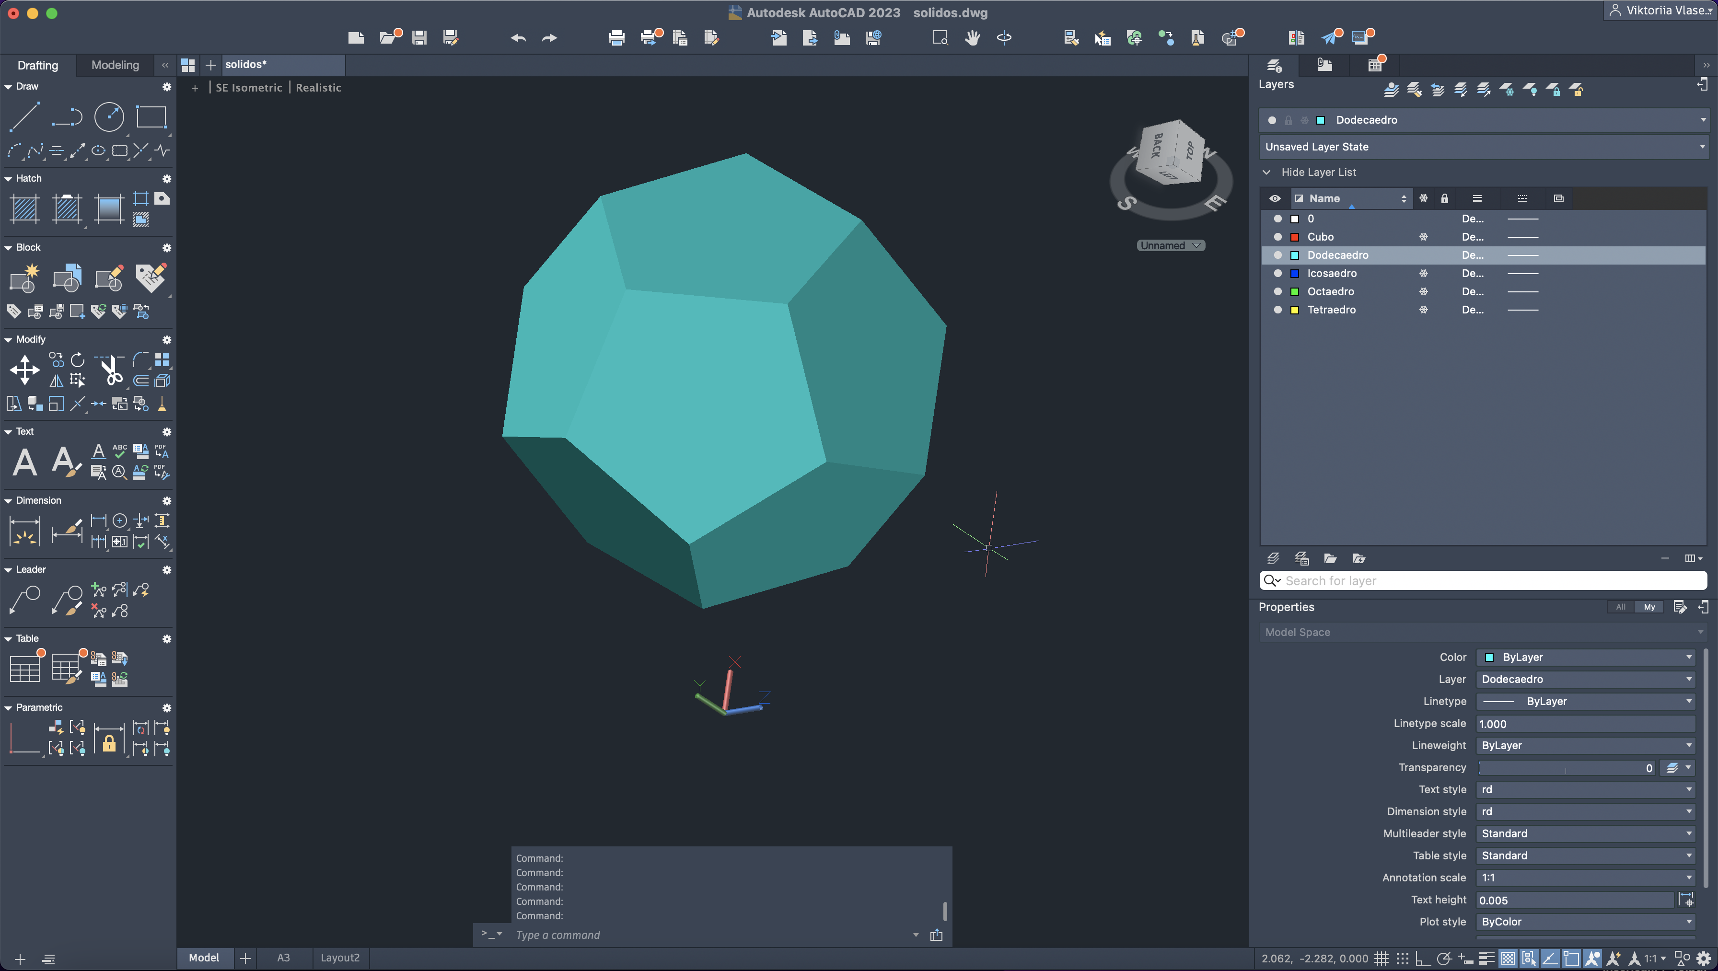Select the Line tool in Draw panel

[x=24, y=117]
